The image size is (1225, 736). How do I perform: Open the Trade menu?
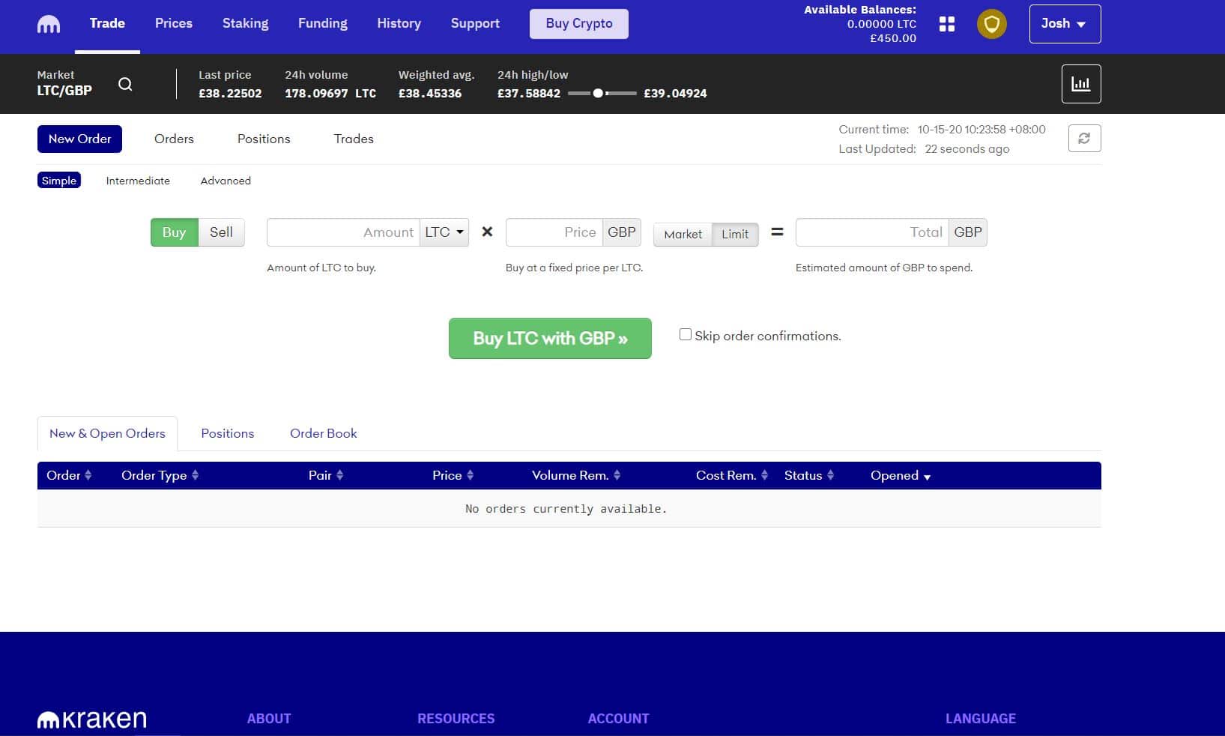[x=107, y=23]
